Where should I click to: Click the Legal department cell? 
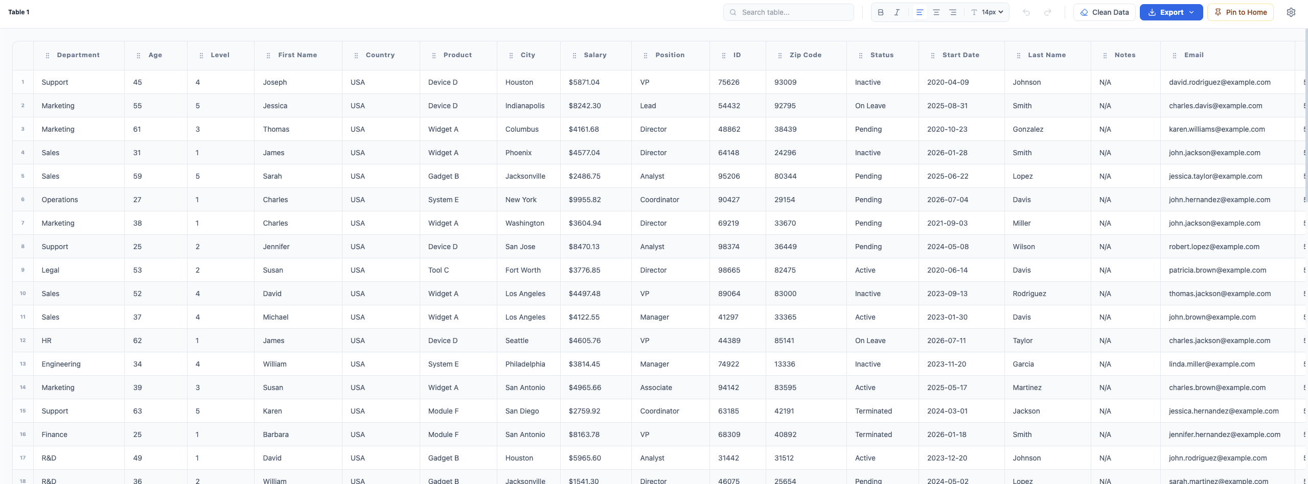[79, 270]
